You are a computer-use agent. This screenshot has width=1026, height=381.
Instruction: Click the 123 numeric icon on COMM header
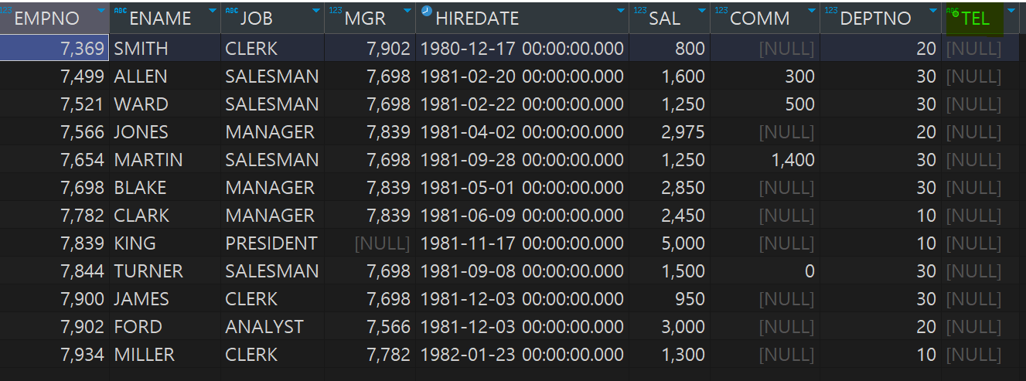point(721,10)
